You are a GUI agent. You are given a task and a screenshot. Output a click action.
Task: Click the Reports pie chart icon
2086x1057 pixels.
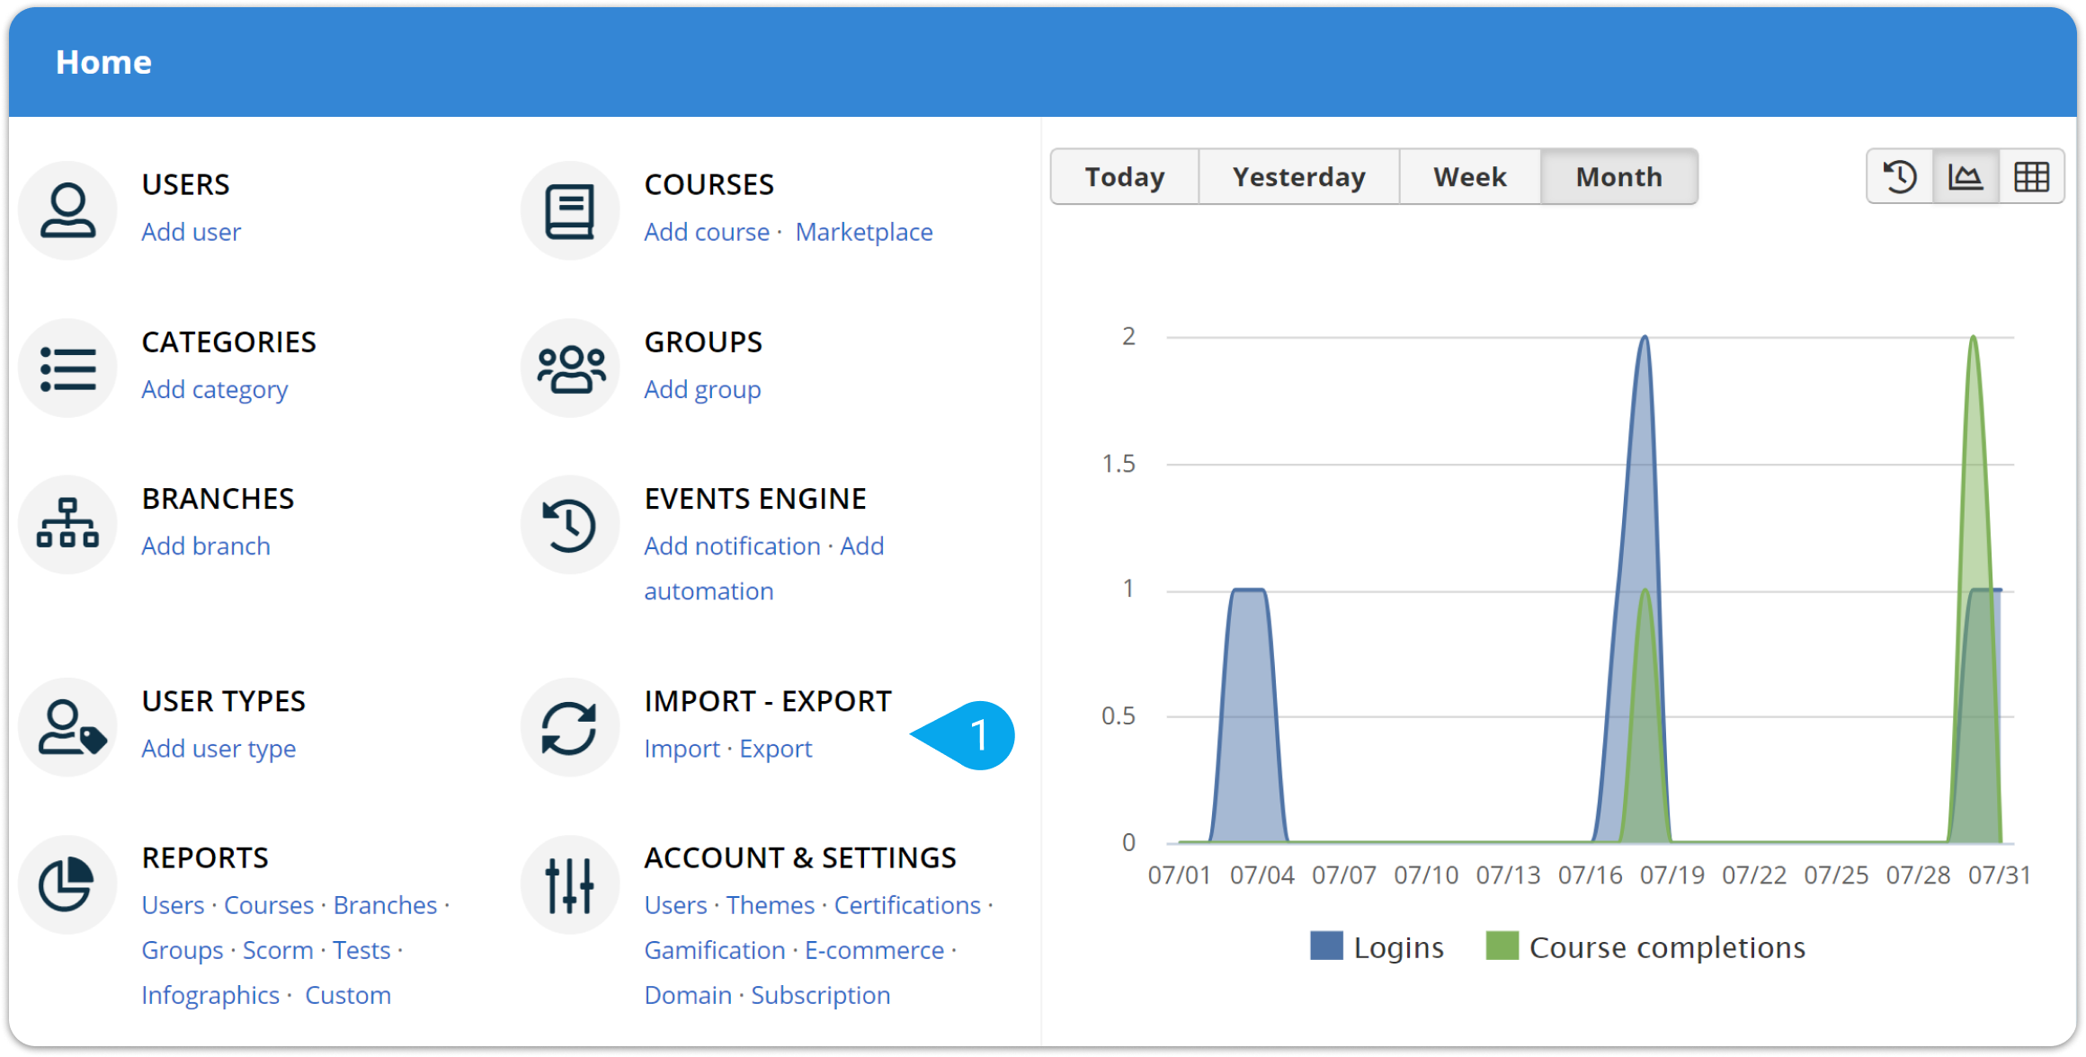[x=67, y=884]
